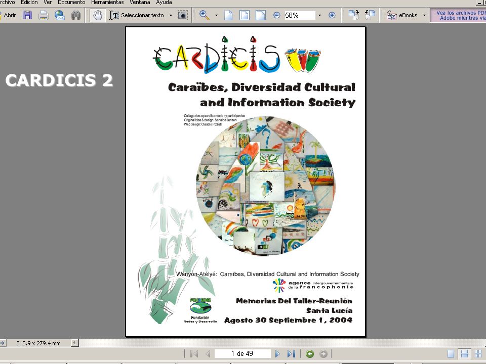Expand the zoom tool dropdown arrow

(x=216, y=15)
